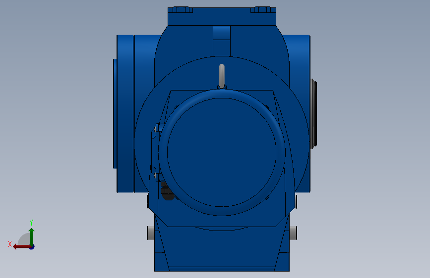Click the gray quarter-circle plane on the orientation triad
This screenshot has width=430, height=278.
coord(24,239)
